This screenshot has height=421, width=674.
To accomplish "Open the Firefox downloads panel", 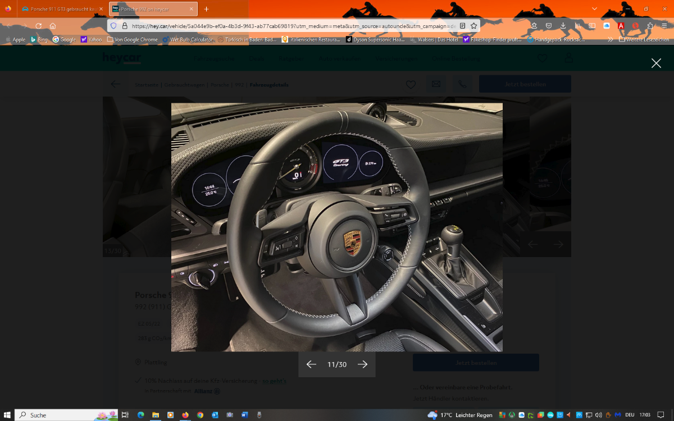I will [563, 26].
